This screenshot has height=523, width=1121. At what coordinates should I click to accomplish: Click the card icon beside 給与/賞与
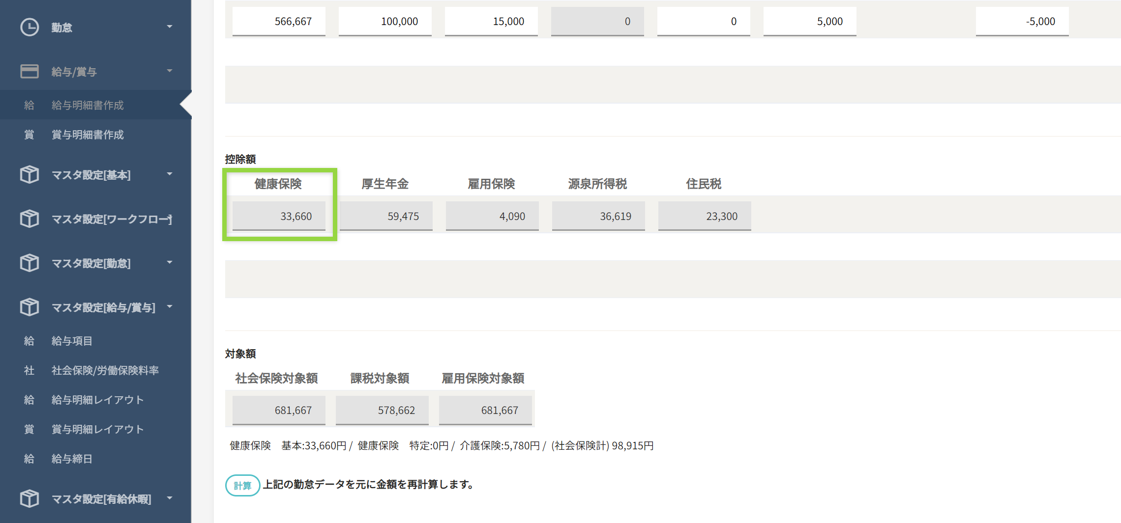click(x=29, y=72)
